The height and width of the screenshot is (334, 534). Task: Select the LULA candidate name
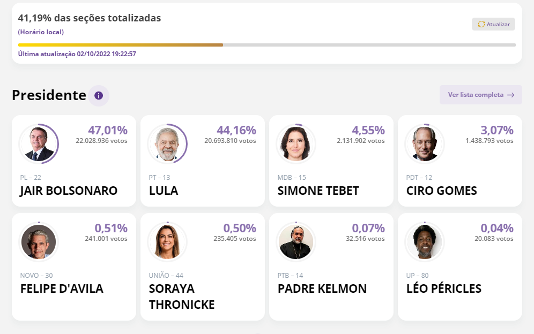click(x=164, y=191)
